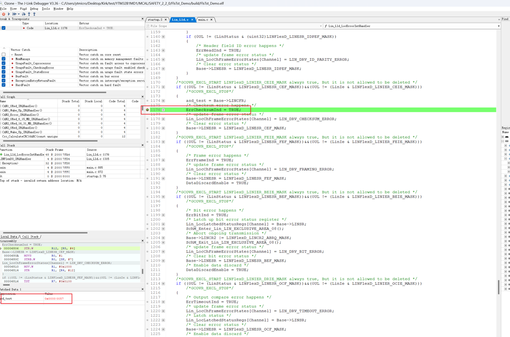Close the Break & Tracepoints panel
The image size is (510, 337).
(x=143, y=19)
